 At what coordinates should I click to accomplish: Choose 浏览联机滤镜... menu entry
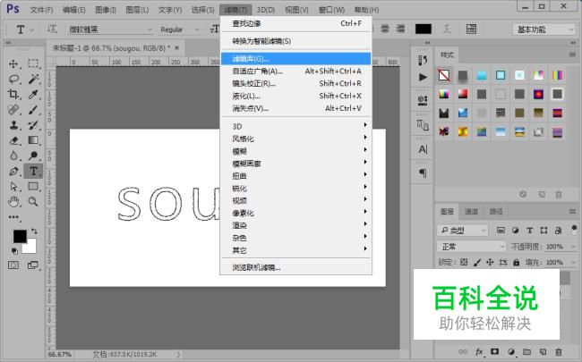click(x=296, y=267)
